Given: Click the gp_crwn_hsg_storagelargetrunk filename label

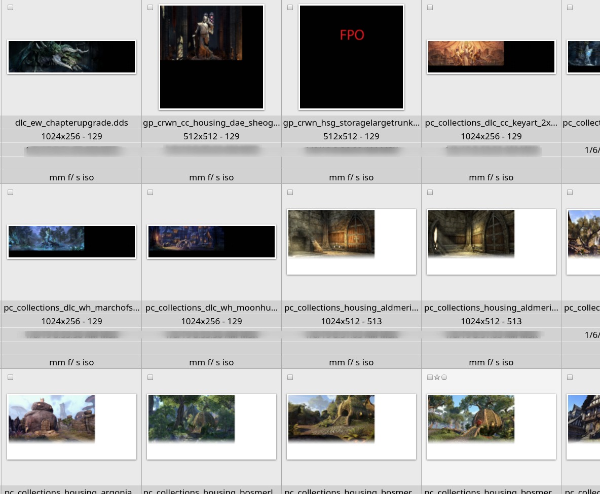Looking at the screenshot, I should (351, 123).
